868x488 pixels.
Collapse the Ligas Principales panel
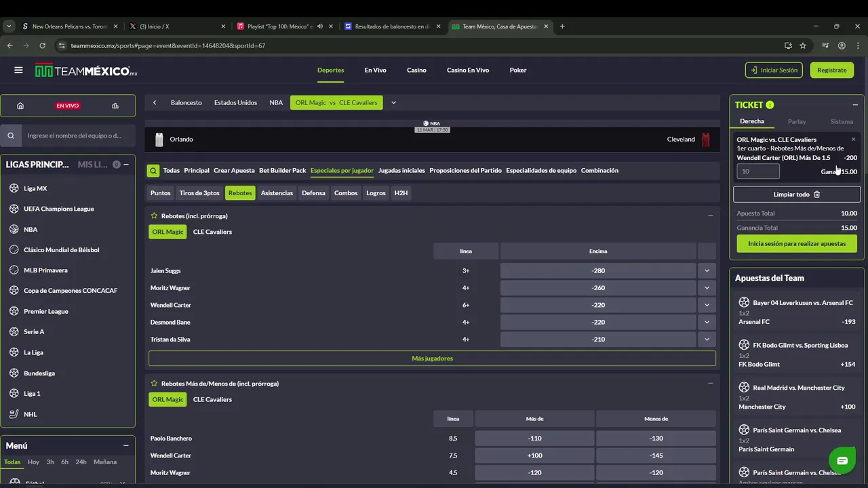pyautogui.click(x=126, y=165)
